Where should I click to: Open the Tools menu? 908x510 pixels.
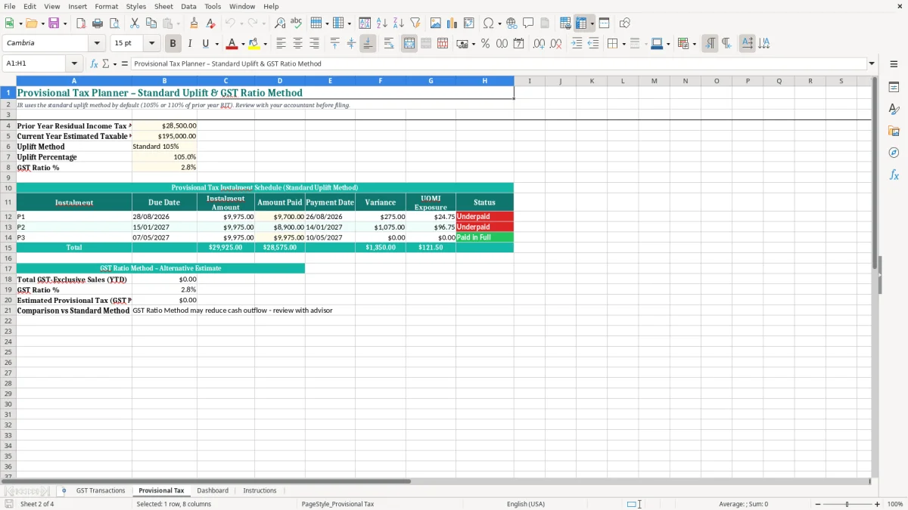(x=213, y=6)
